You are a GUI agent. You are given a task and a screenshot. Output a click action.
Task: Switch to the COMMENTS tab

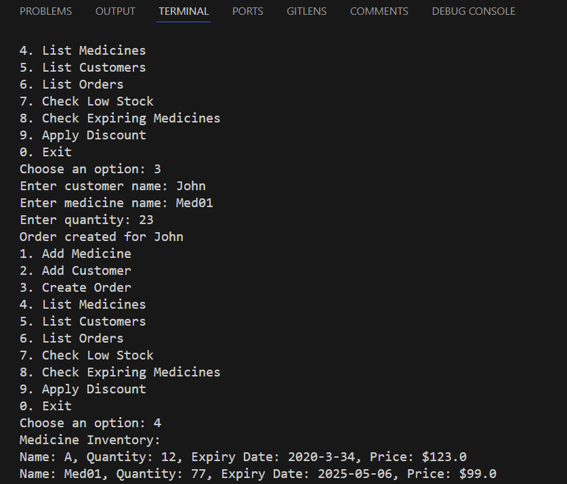pyautogui.click(x=379, y=12)
